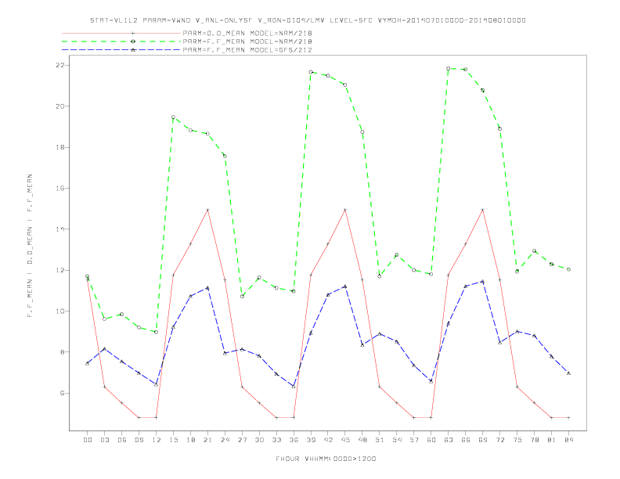Click x-axis forecast hour label 15
This screenshot has height=479, width=620.
click(173, 440)
